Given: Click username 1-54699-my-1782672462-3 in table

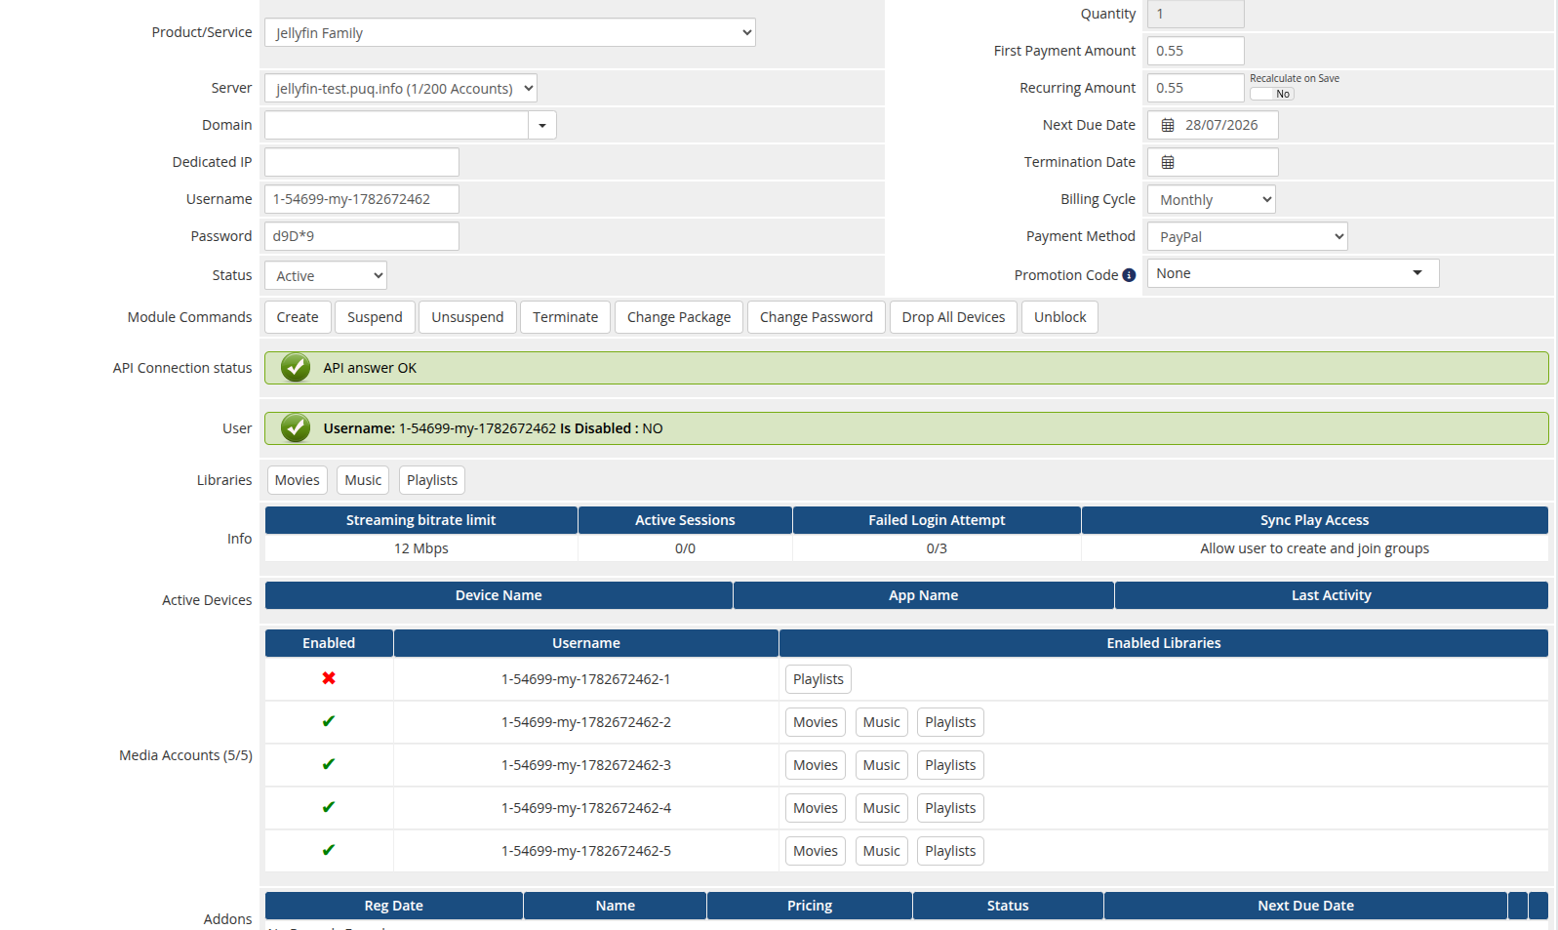Looking at the screenshot, I should click(x=586, y=765).
